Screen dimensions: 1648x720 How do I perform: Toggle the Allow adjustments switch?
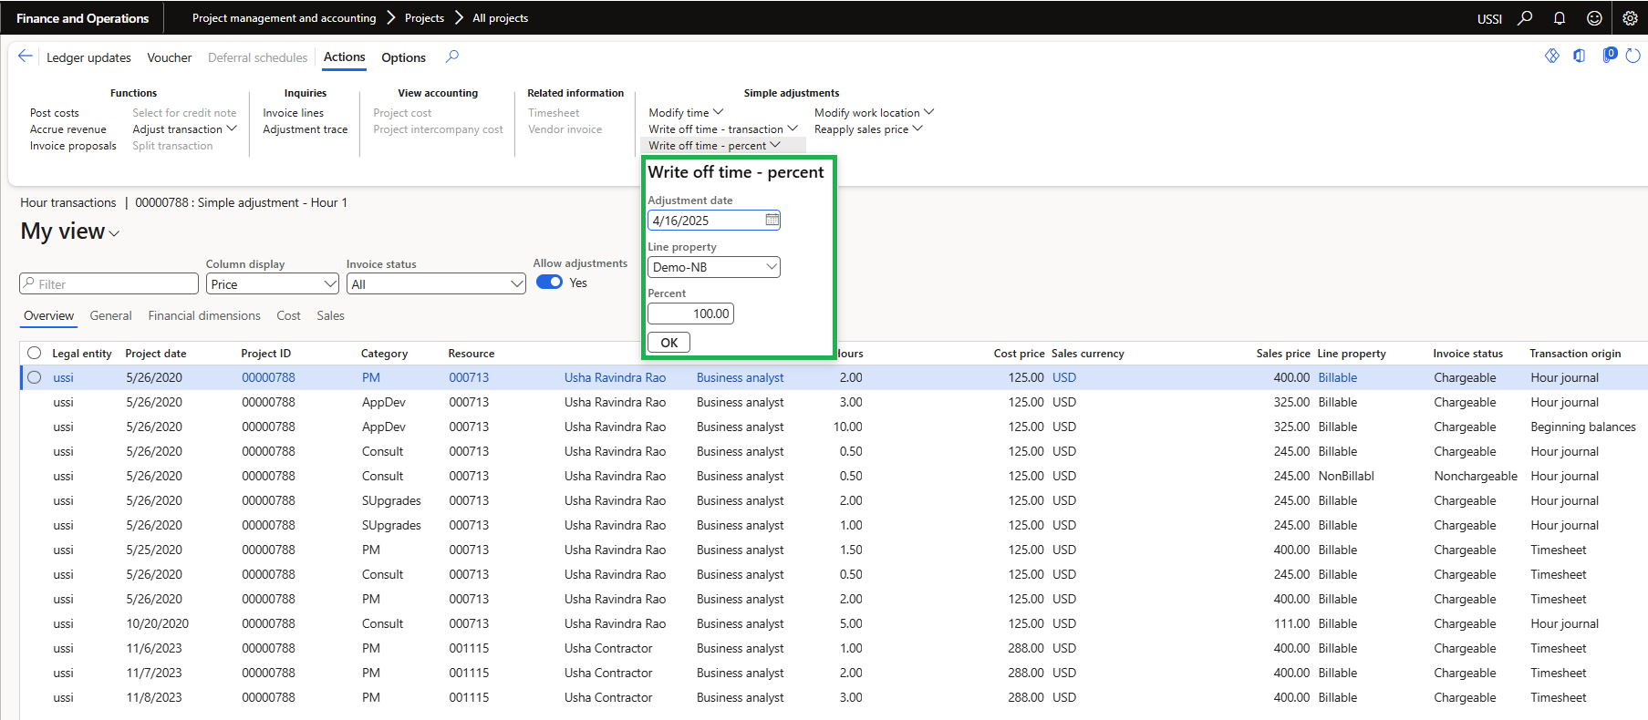click(x=549, y=283)
